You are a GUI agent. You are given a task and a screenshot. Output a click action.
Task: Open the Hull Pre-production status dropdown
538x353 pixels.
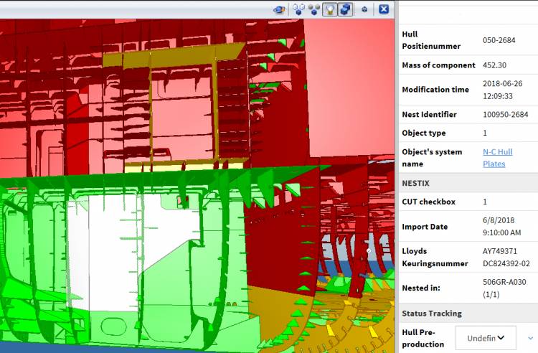[486, 337]
